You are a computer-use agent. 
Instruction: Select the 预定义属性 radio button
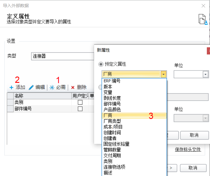(x=101, y=64)
